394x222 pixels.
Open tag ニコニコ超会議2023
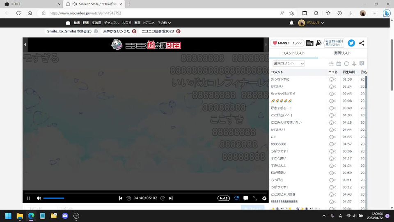158,31
